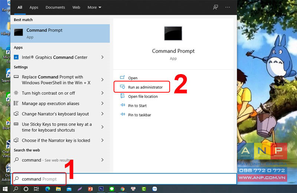Click the large Command Prompt icon in preview pane
The height and width of the screenshot is (193, 297).
pos(173,33)
